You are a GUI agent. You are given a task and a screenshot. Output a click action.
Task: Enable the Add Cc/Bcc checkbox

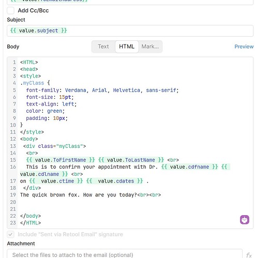[x=10, y=10]
